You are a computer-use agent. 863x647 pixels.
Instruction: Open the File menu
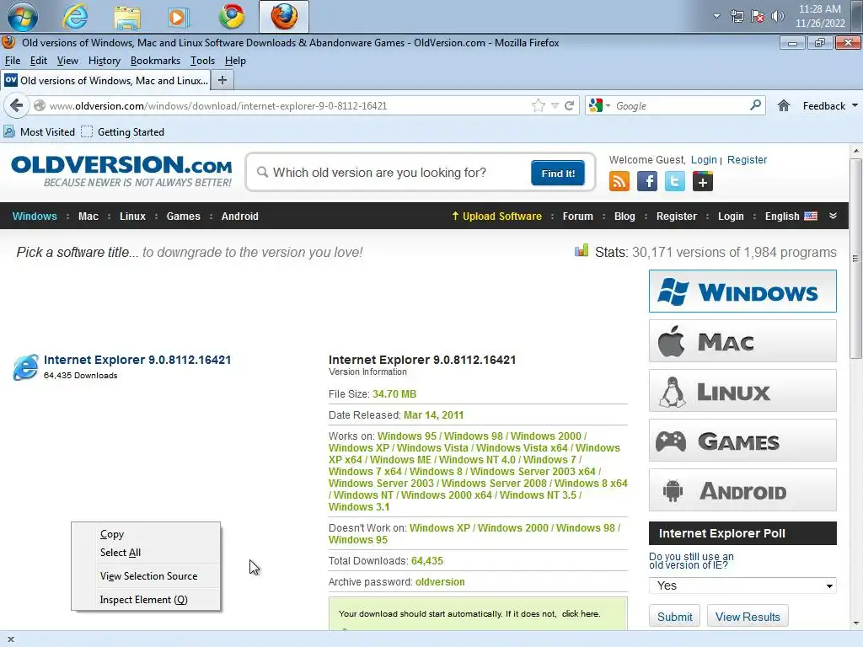pos(12,61)
